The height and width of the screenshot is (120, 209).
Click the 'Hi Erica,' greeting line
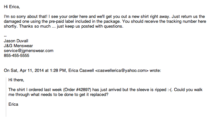12,7
